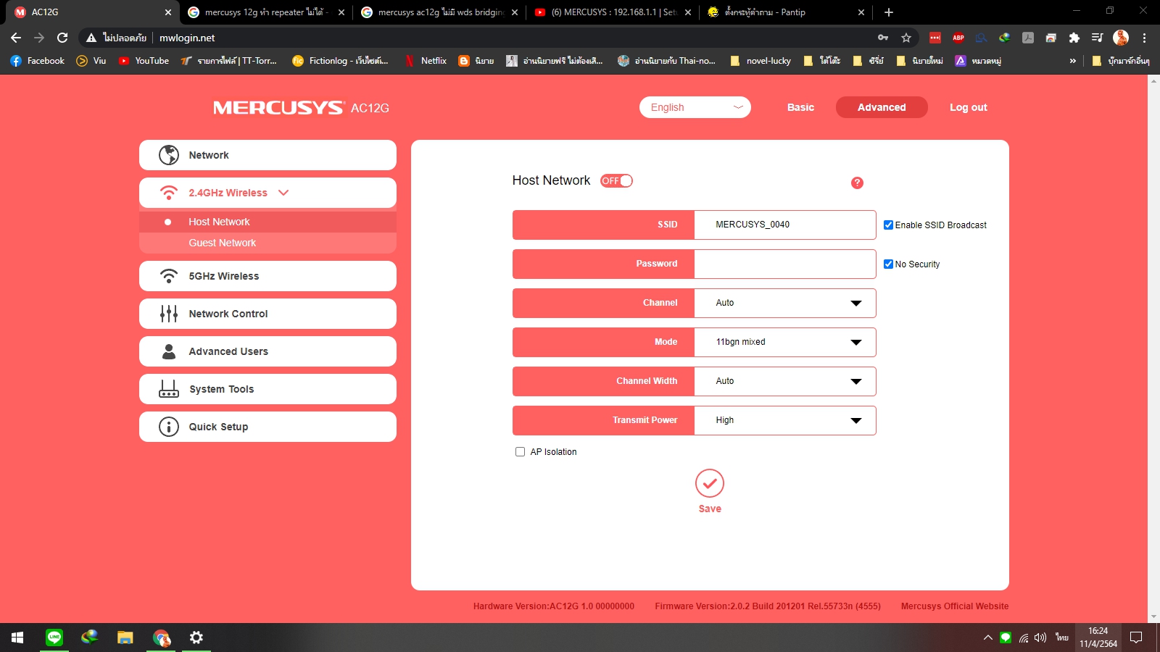Viewport: 1160px width, 652px height.
Task: Open the Channel Width dropdown
Action: pos(785,381)
